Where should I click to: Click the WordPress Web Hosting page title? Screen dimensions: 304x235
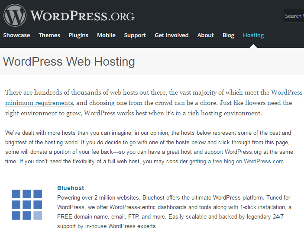[69, 61]
